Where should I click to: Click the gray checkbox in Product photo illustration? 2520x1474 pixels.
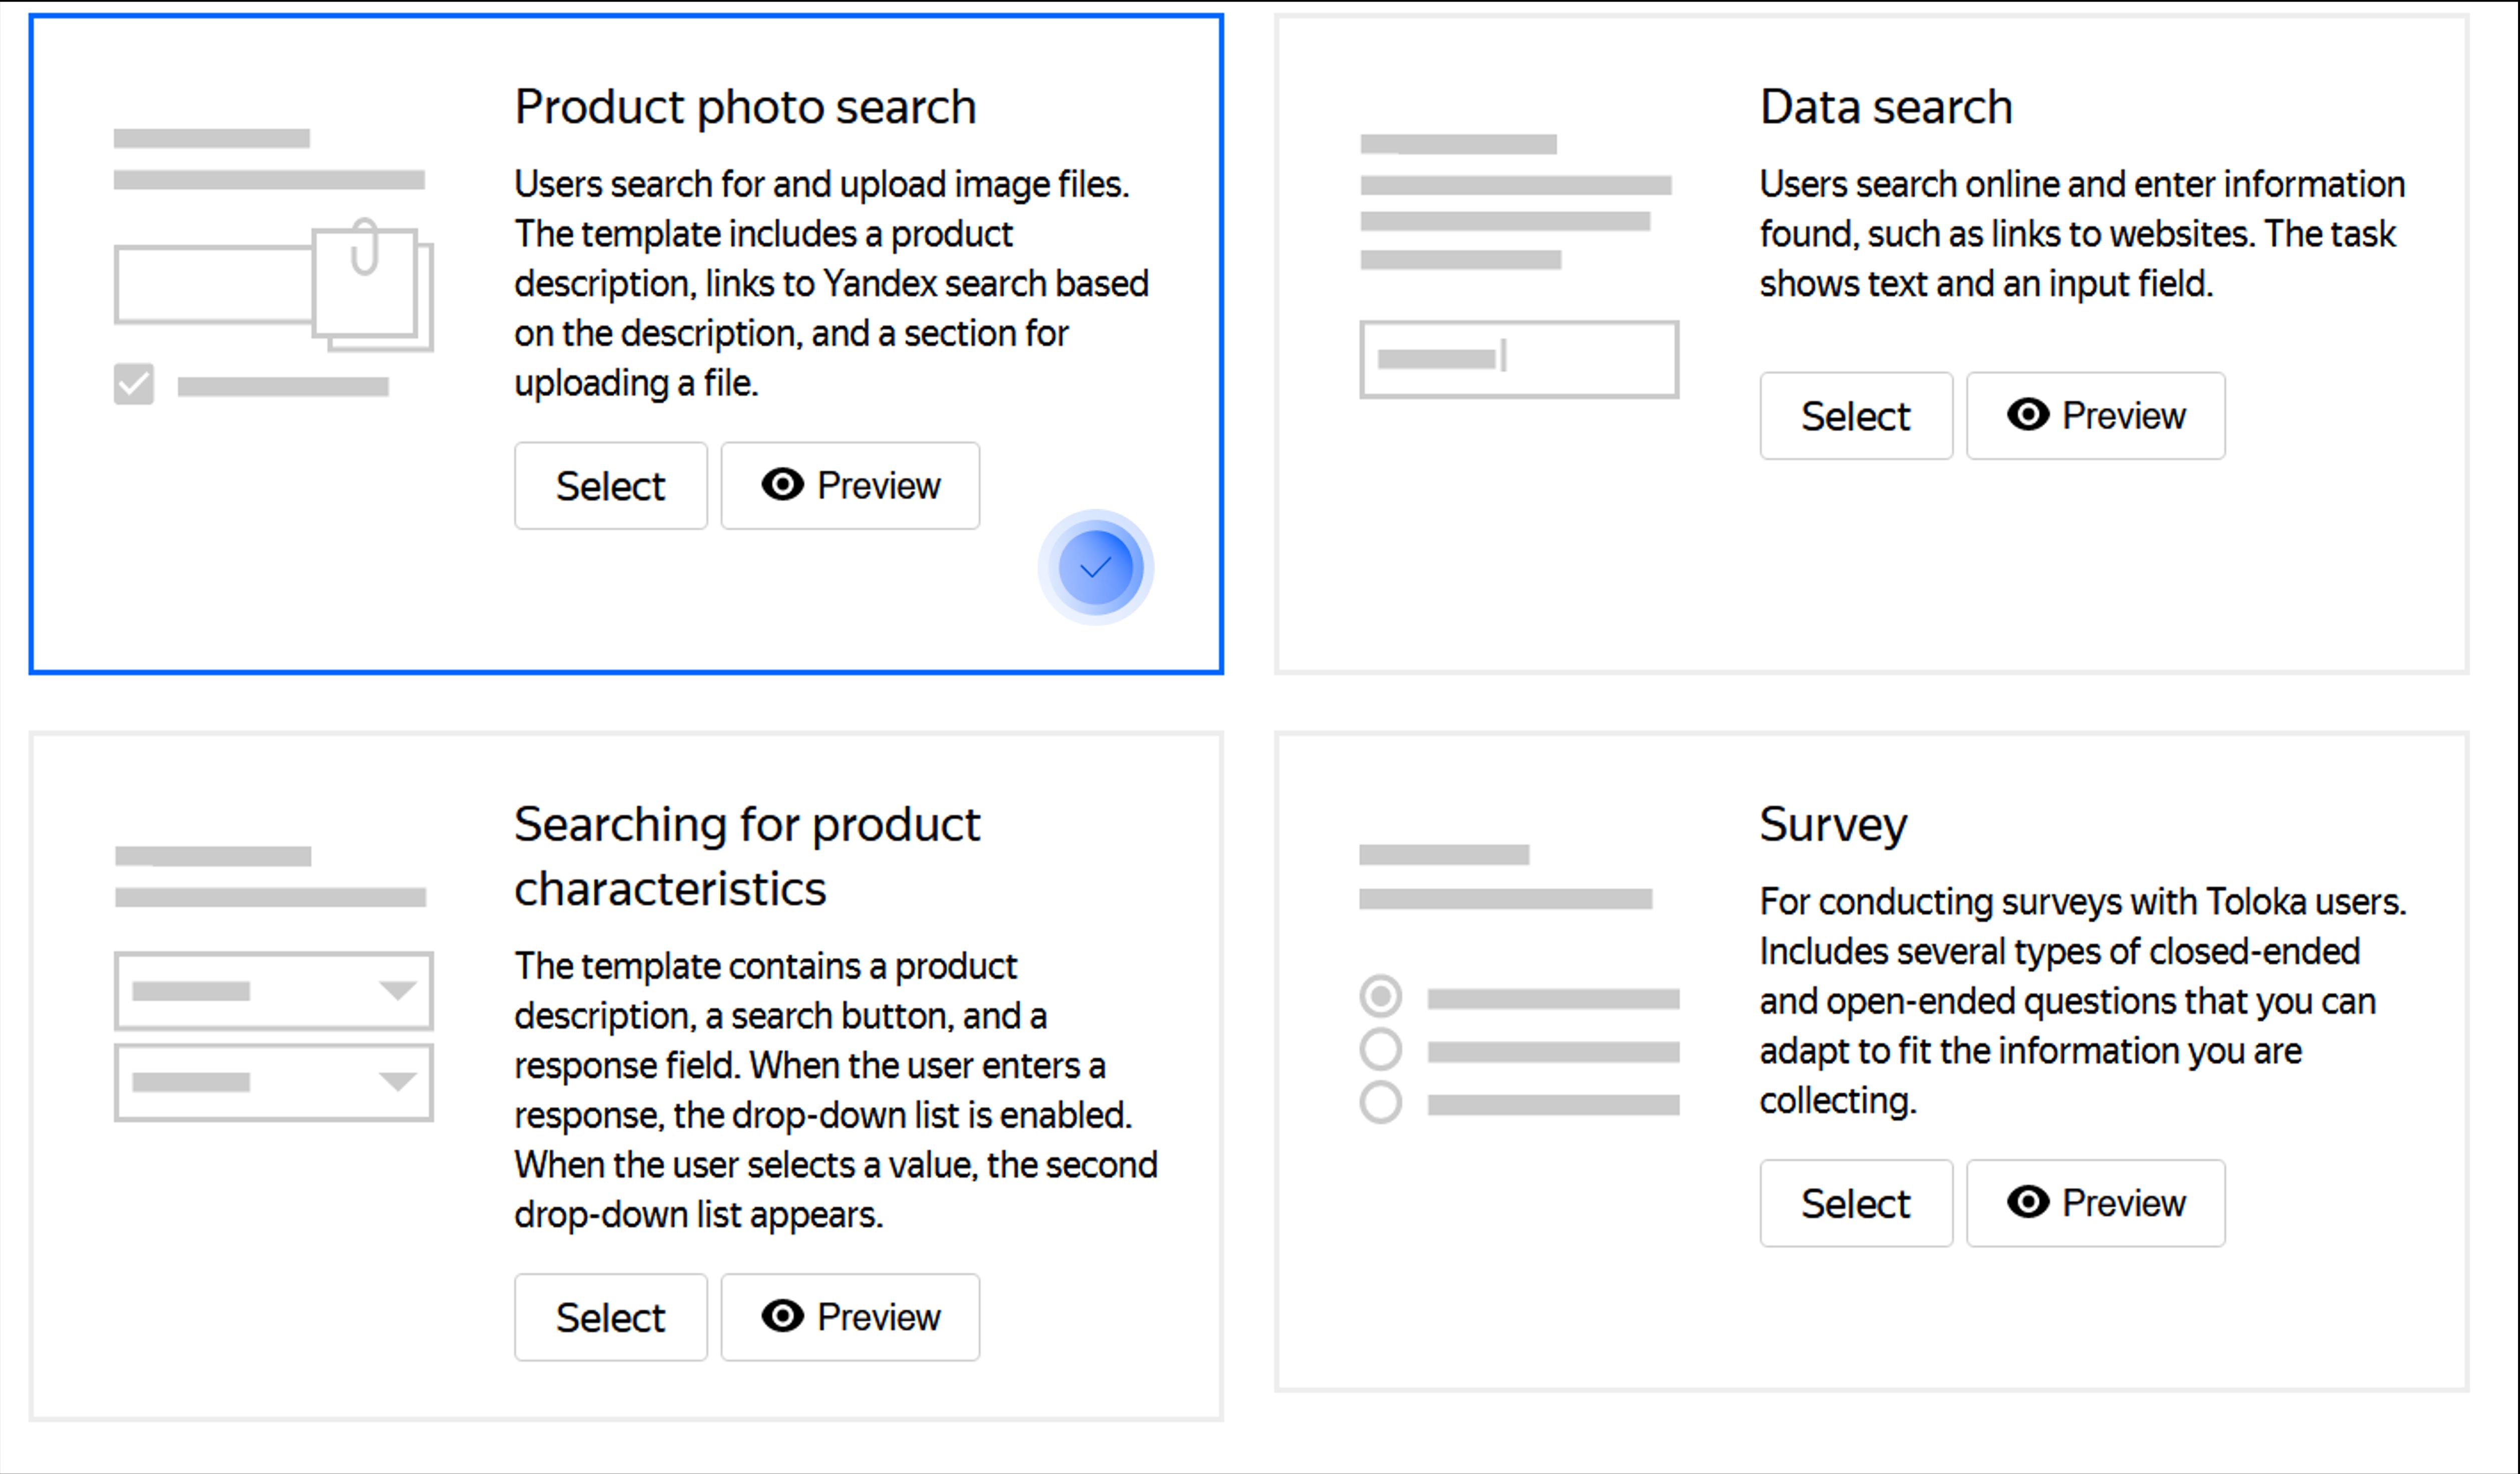point(134,384)
